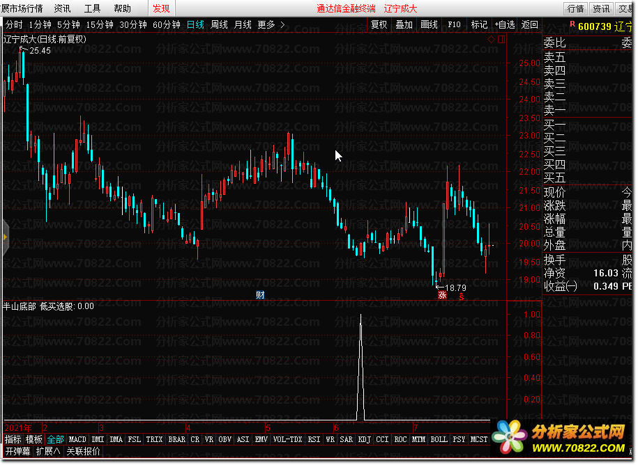Click the 返回 back button
This screenshot has height=465, width=638.
[x=529, y=25]
